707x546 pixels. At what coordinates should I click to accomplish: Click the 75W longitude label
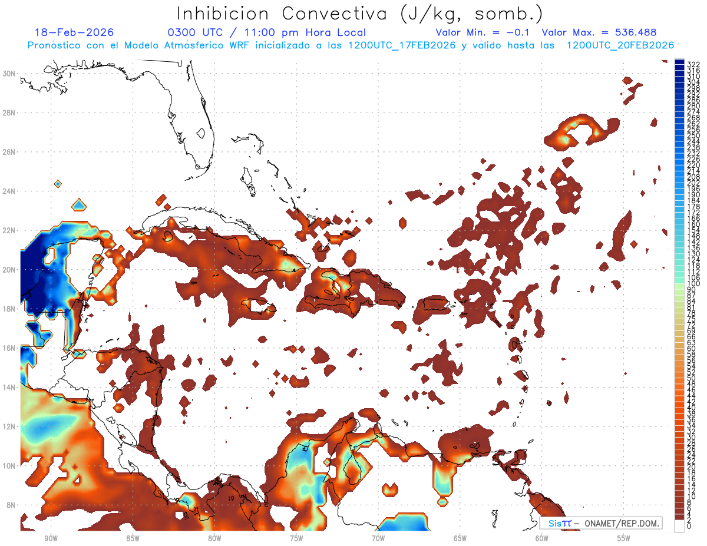click(296, 538)
